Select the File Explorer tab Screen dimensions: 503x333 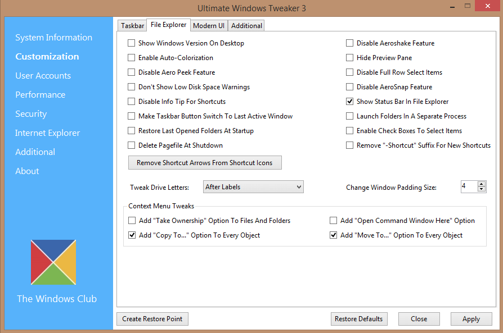[x=168, y=25]
